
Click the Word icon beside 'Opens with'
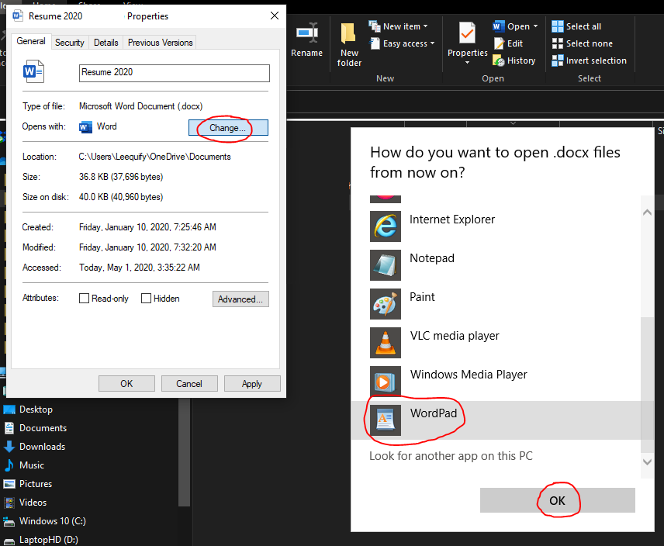(x=85, y=127)
